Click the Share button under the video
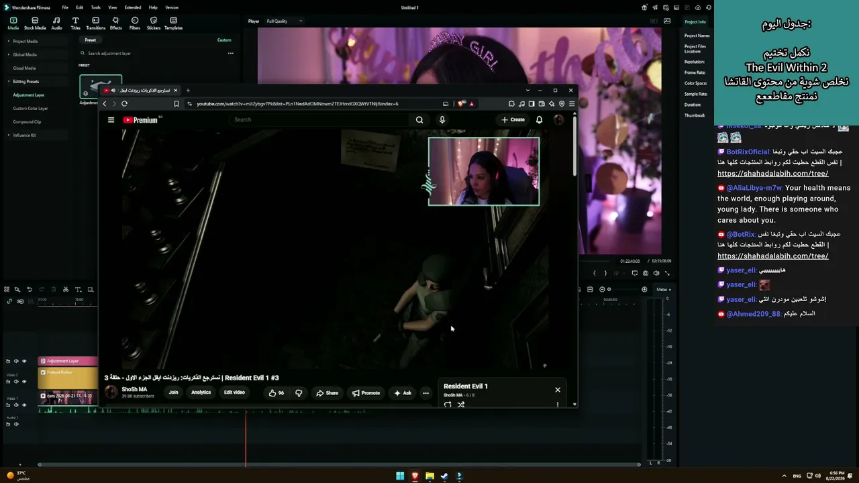 click(327, 393)
